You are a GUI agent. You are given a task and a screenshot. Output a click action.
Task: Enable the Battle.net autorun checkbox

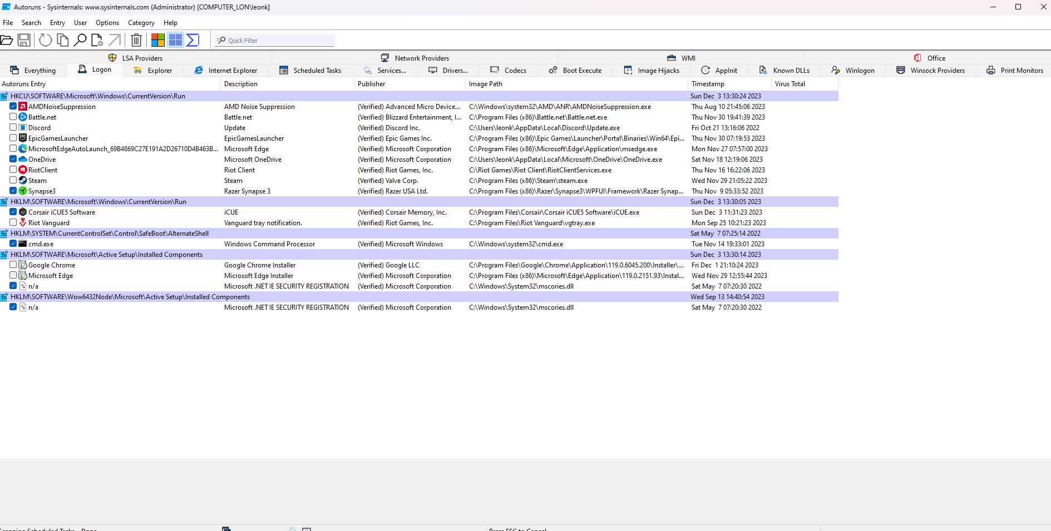[13, 117]
